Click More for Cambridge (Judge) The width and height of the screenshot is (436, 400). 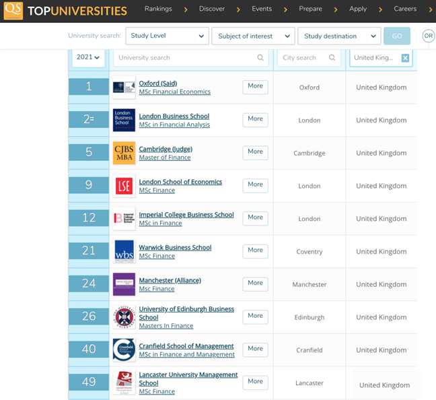[255, 153]
